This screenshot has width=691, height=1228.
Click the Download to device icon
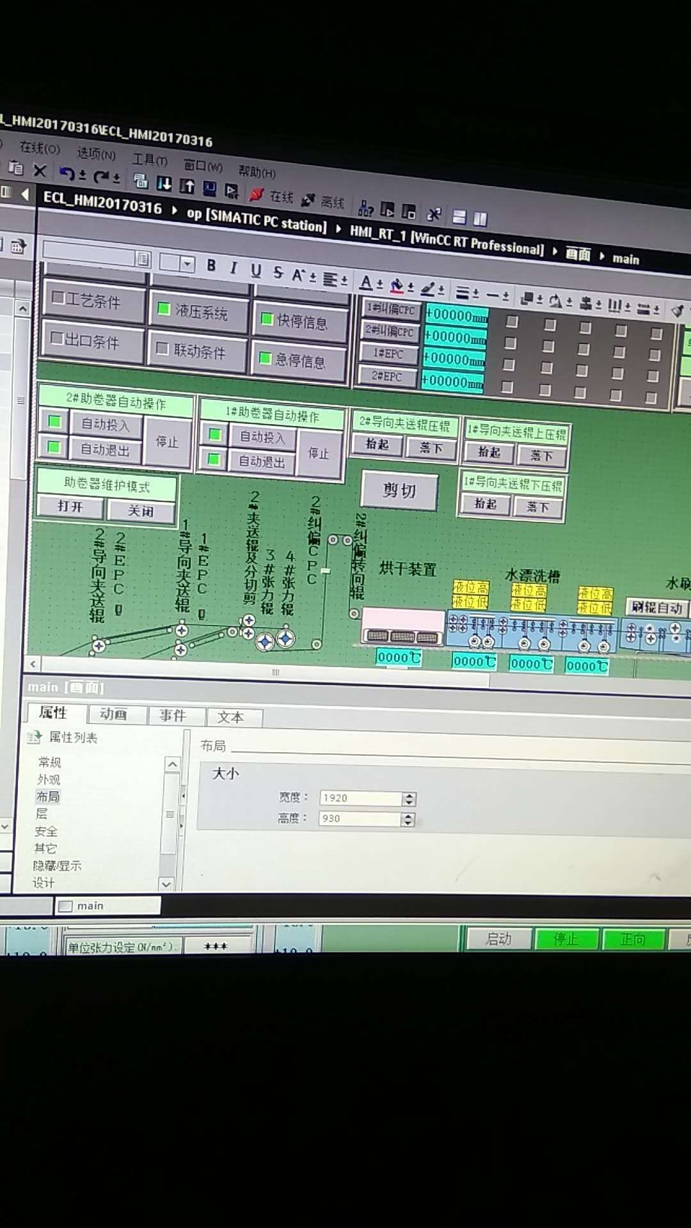[164, 184]
